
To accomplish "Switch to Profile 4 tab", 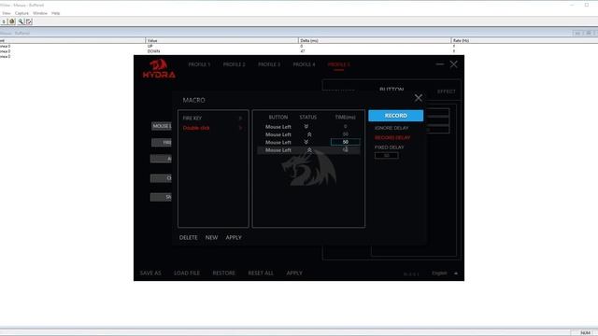I will click(304, 64).
